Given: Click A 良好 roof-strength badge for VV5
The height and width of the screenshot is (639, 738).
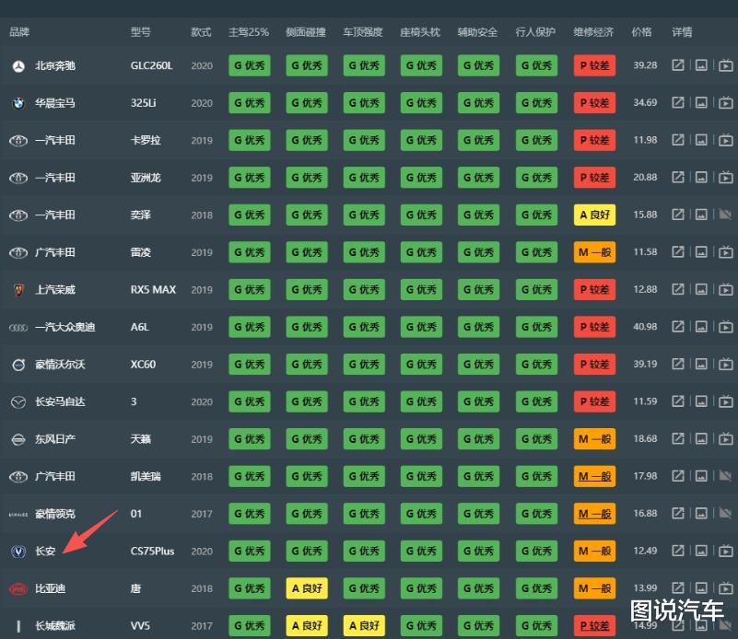Looking at the screenshot, I should [x=364, y=625].
